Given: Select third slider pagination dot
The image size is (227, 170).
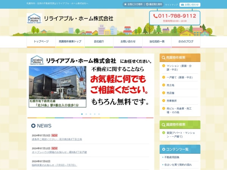Looking at the screenshot, I should pyautogui.click(x=90, y=114).
